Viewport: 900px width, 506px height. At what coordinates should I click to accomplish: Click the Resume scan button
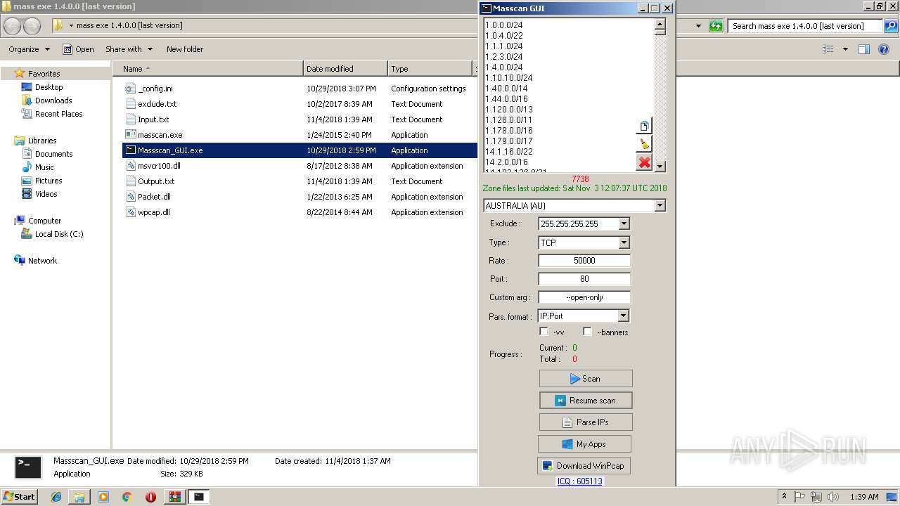586,401
